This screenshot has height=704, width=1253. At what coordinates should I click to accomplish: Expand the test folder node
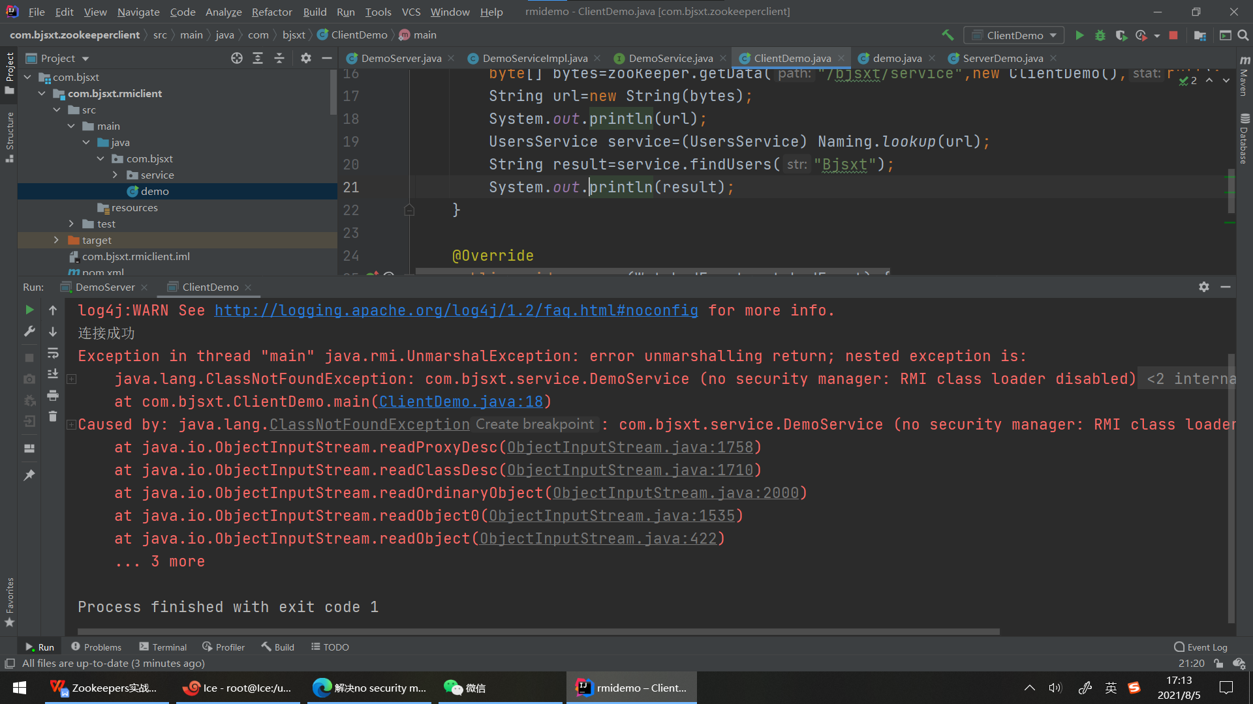[x=71, y=224]
